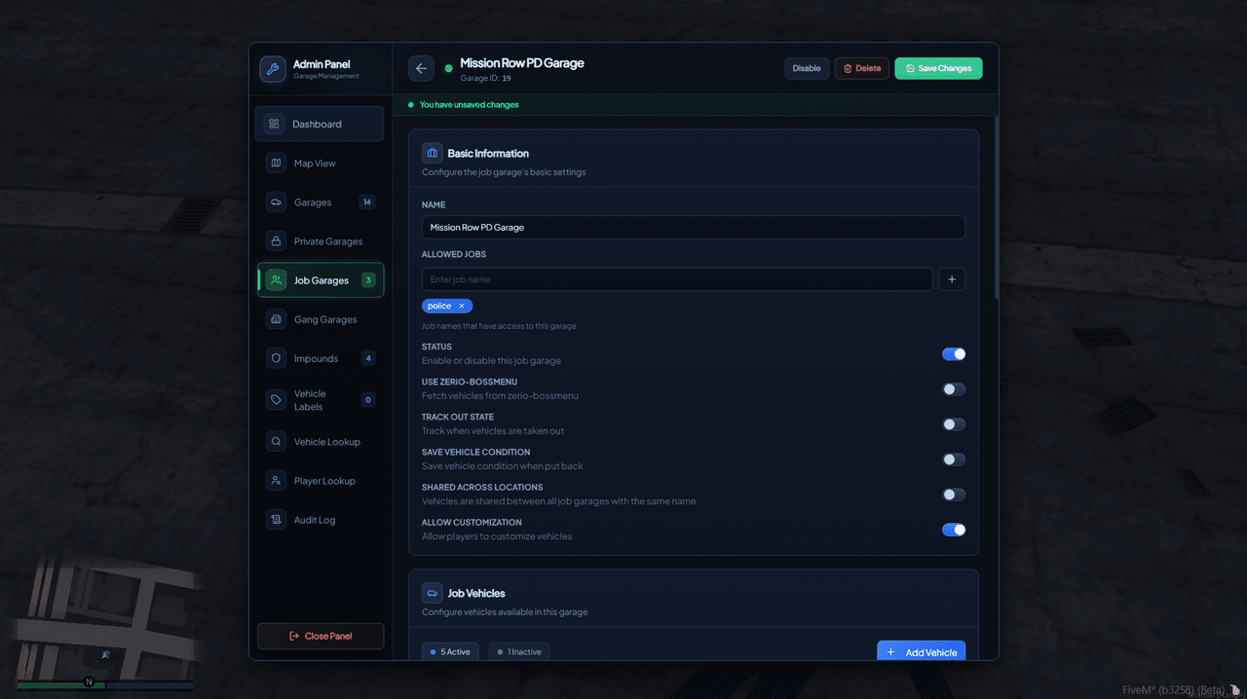
Task: Go back with the arrow button
Action: pos(421,68)
